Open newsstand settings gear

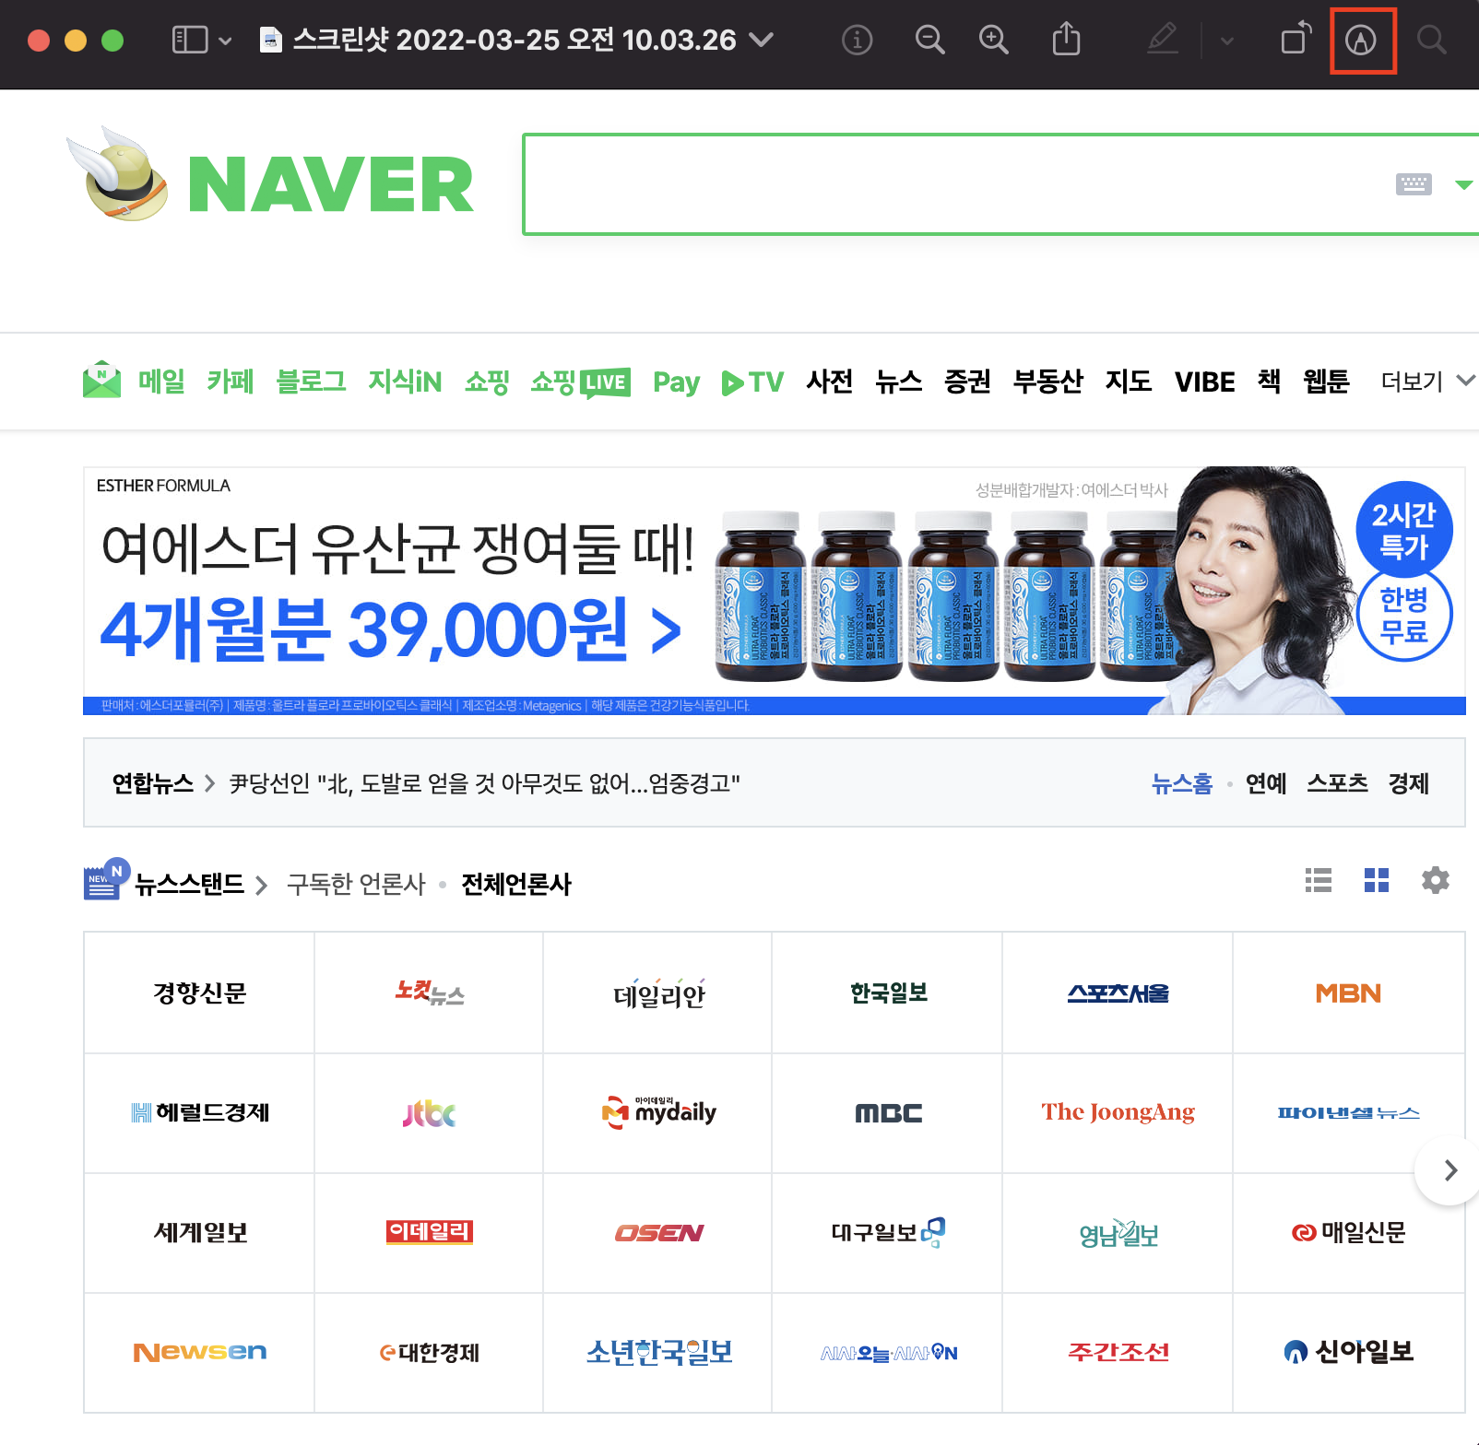1436,880
